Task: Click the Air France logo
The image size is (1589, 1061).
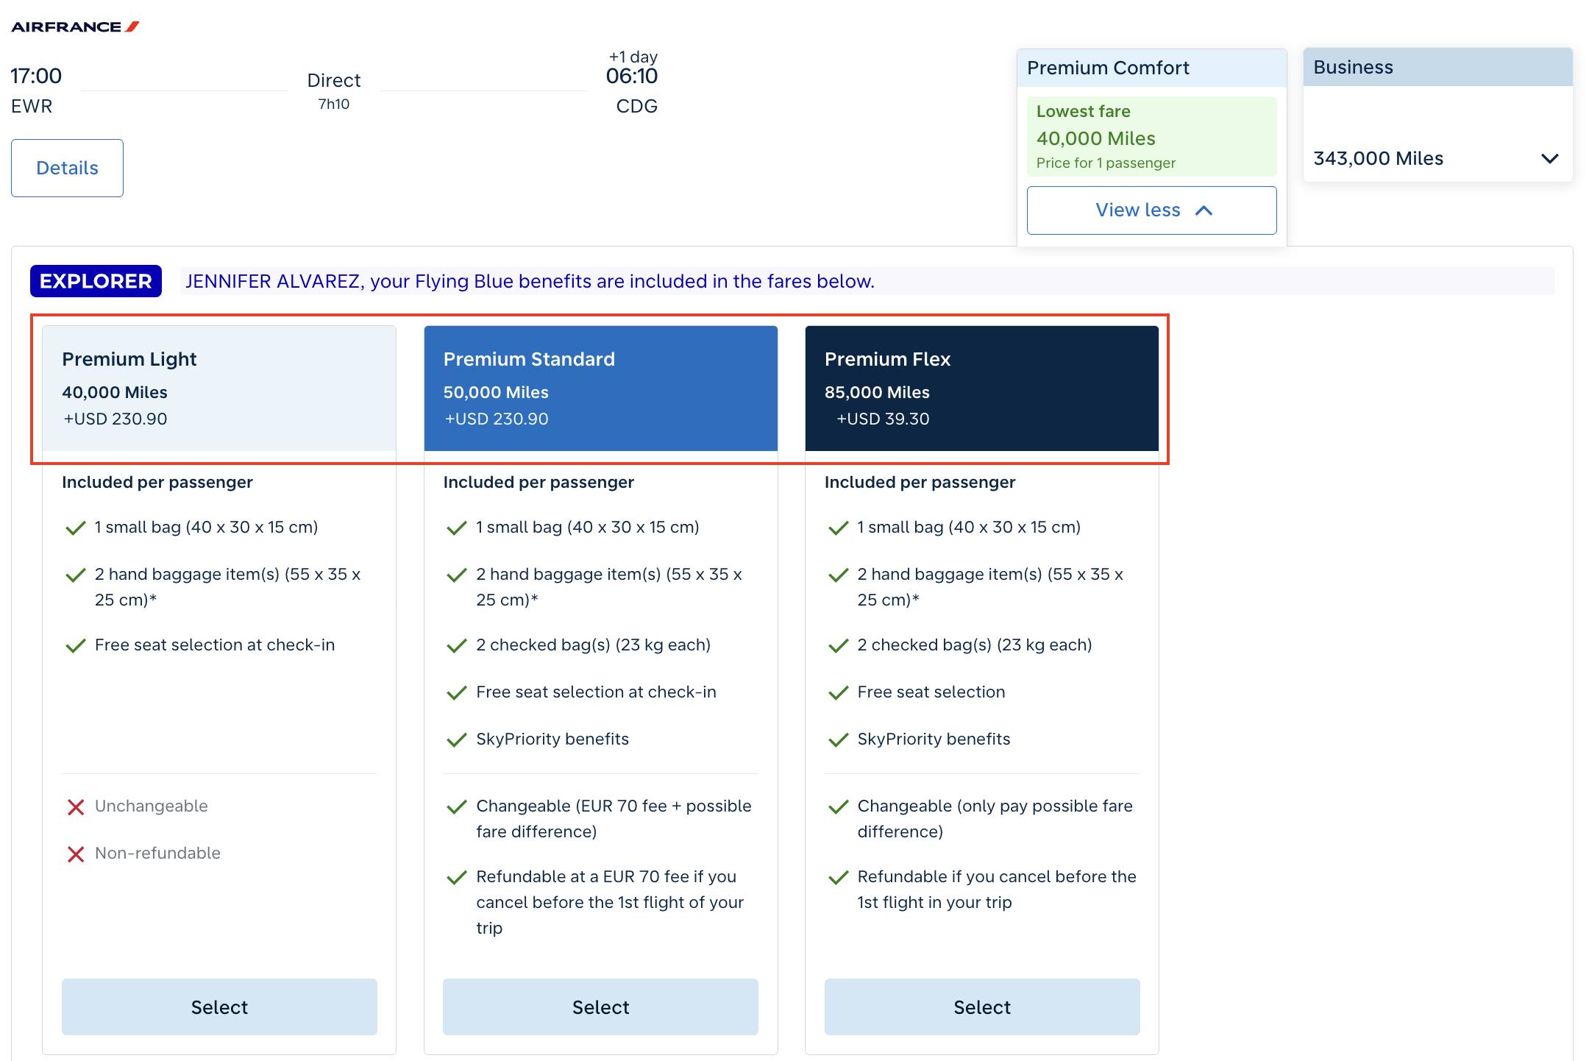Action: pyautogui.click(x=75, y=27)
